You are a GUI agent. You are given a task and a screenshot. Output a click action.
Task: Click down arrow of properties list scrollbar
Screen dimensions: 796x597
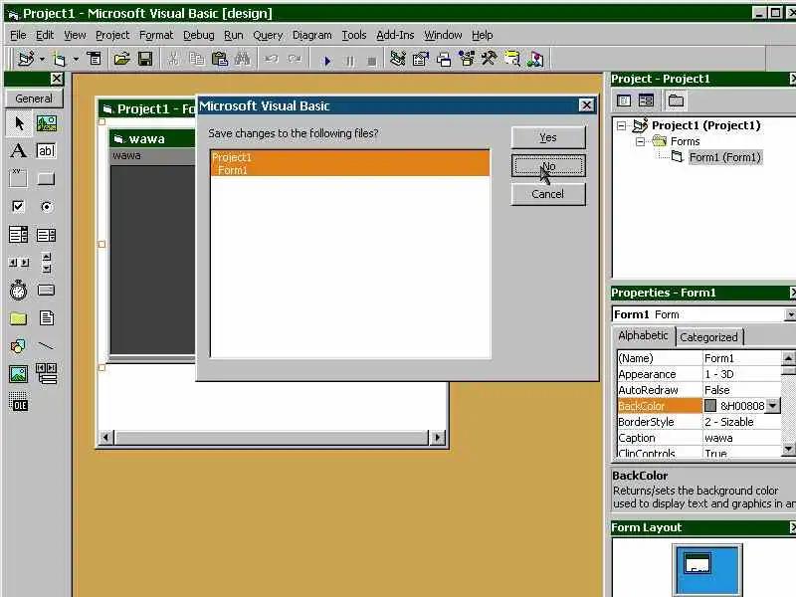coord(788,449)
